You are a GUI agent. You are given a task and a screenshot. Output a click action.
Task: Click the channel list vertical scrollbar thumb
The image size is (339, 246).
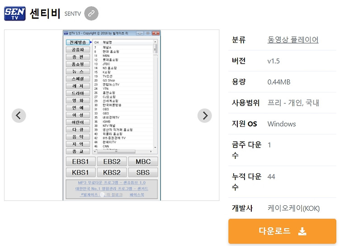tap(155, 48)
